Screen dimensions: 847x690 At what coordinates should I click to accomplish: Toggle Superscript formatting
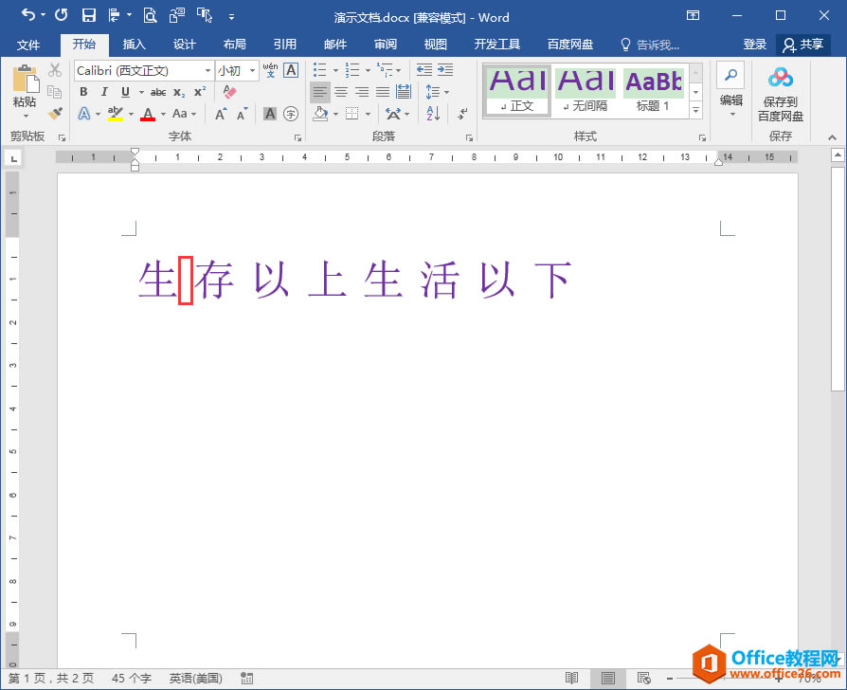tap(200, 92)
